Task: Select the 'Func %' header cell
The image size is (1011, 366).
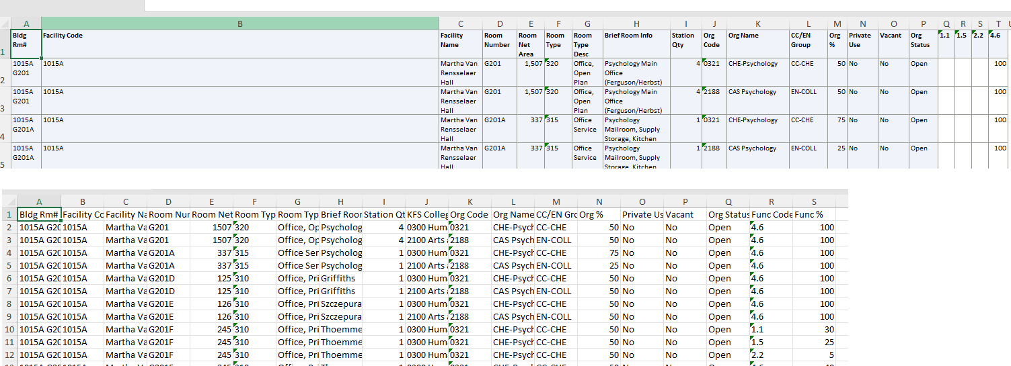Action: [815, 215]
